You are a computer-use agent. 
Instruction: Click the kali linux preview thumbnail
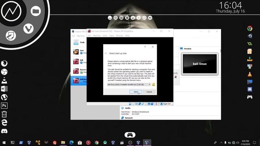click(x=199, y=64)
